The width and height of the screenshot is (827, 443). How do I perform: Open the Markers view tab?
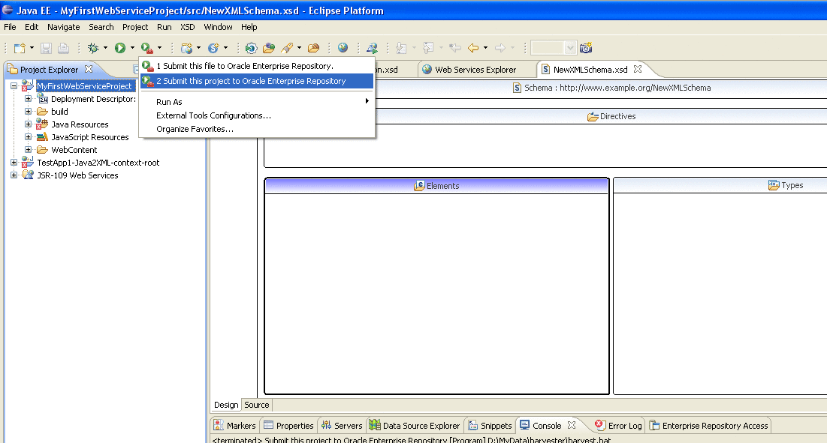point(234,426)
